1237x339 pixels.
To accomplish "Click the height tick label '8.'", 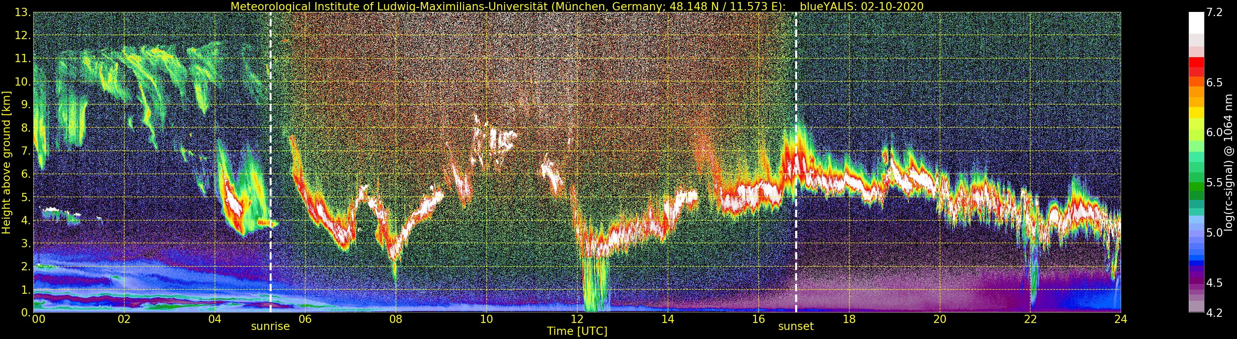I will click(x=26, y=128).
